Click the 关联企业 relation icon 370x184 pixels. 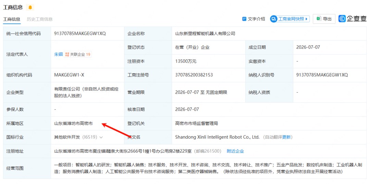pyautogui.click(x=67, y=55)
